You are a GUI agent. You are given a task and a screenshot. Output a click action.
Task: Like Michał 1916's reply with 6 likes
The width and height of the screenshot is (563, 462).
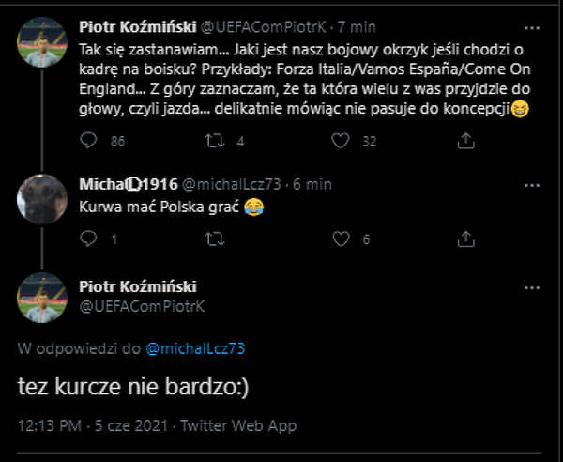click(x=342, y=239)
